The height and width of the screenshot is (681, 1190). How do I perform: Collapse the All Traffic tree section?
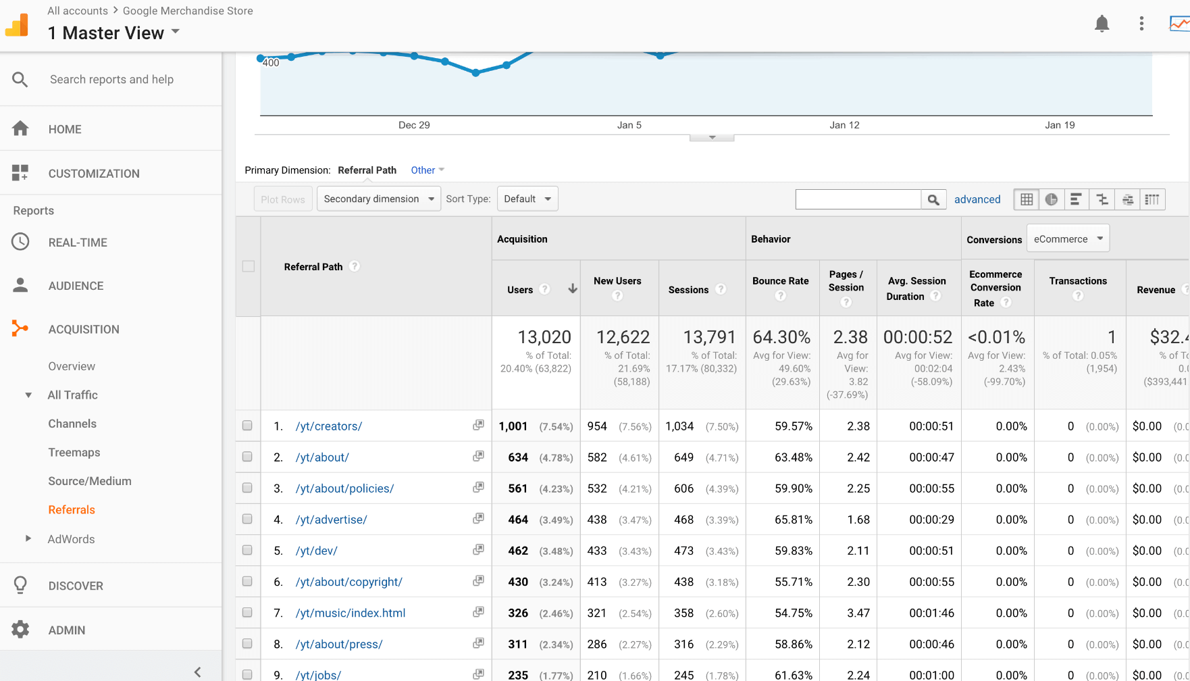click(x=28, y=395)
